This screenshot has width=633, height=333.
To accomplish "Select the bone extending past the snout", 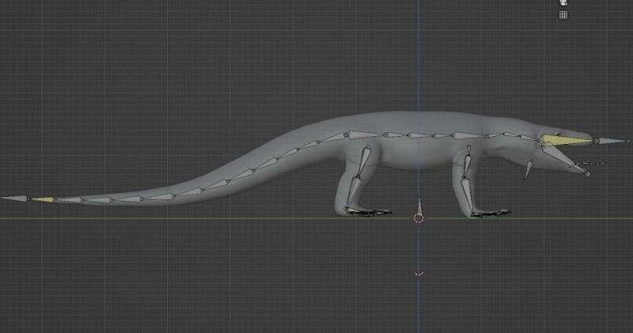I will 609,142.
